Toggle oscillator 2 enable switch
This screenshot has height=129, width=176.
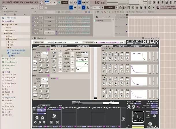(48, 75)
